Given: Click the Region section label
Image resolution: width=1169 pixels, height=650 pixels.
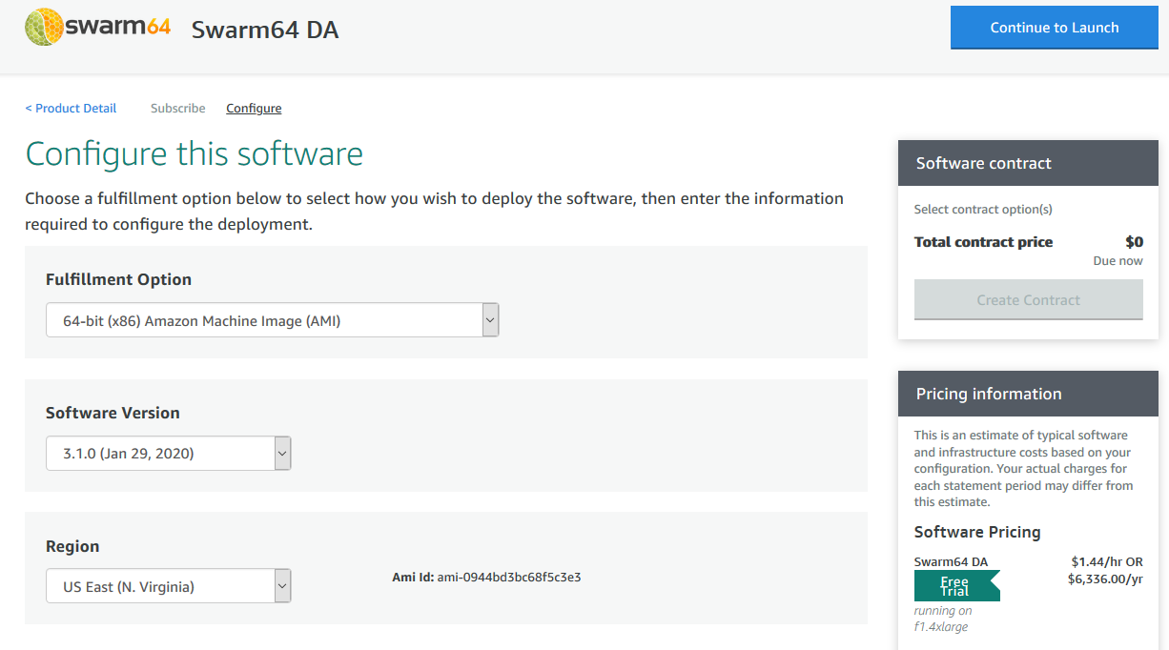Looking at the screenshot, I should coord(72,546).
